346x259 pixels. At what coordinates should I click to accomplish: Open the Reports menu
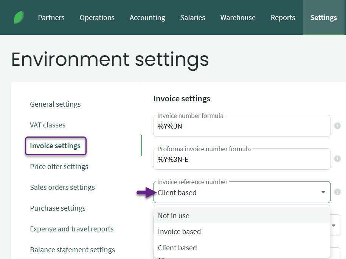283,18
